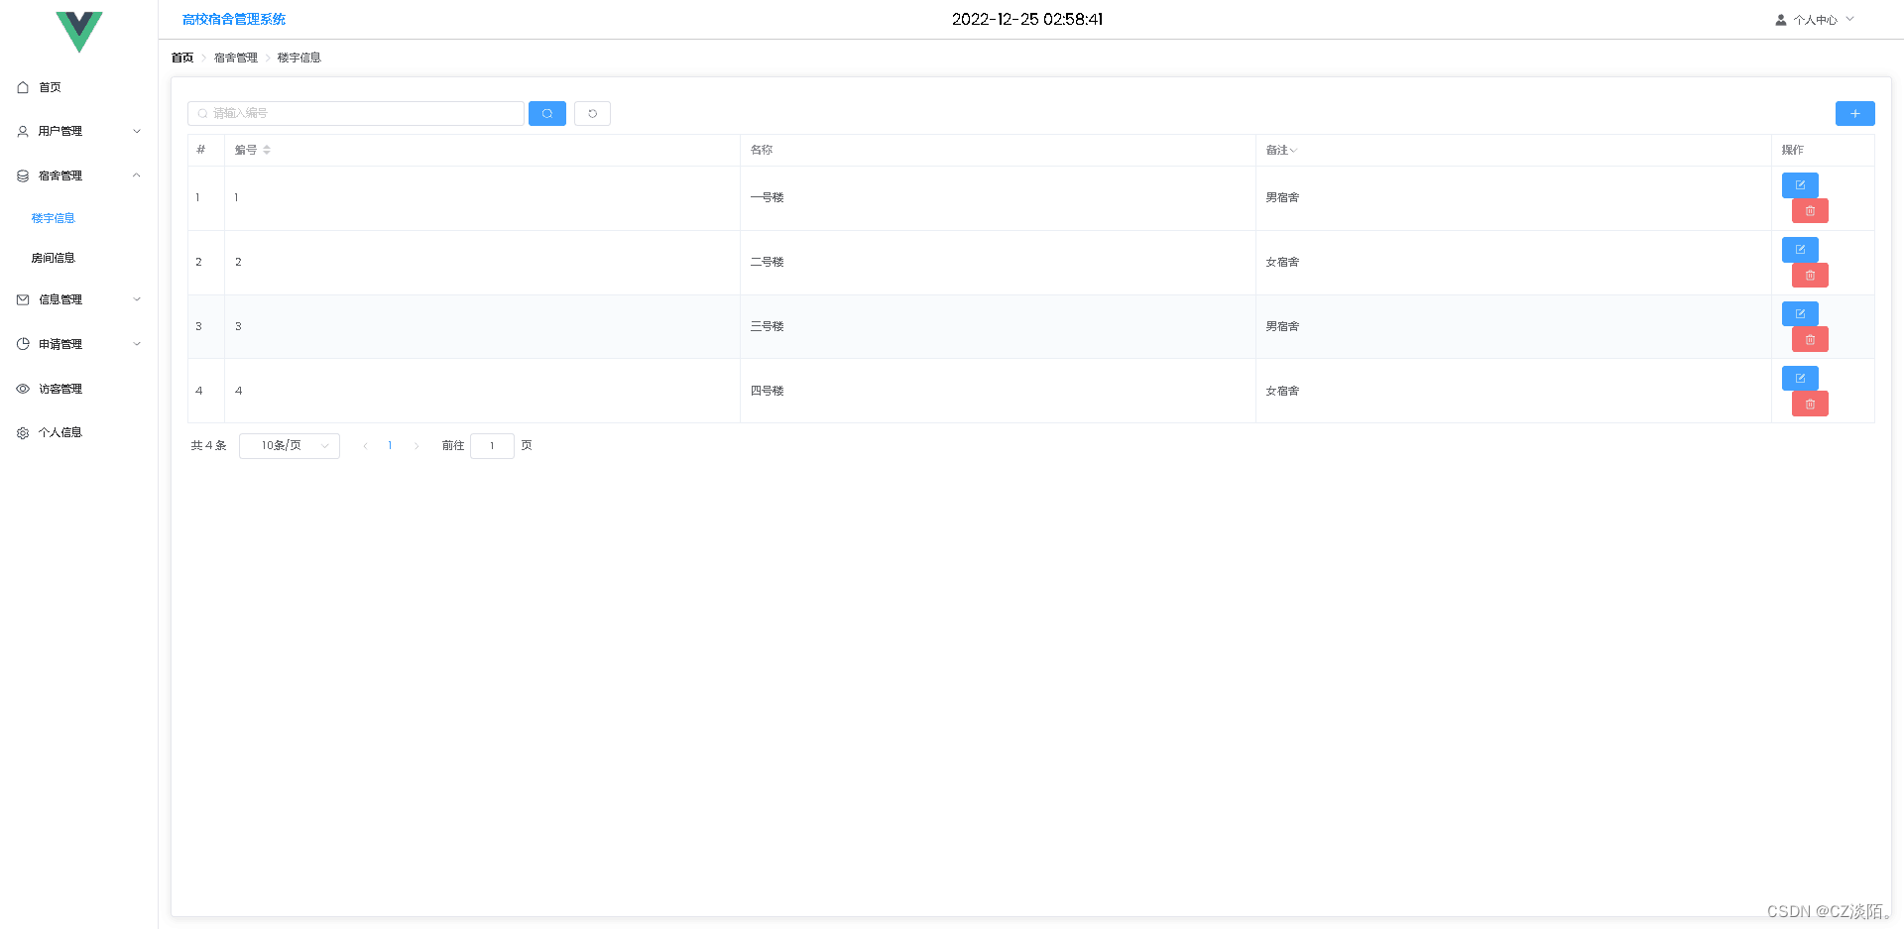
Task: Delete the 三号楼 row
Action: click(1810, 340)
